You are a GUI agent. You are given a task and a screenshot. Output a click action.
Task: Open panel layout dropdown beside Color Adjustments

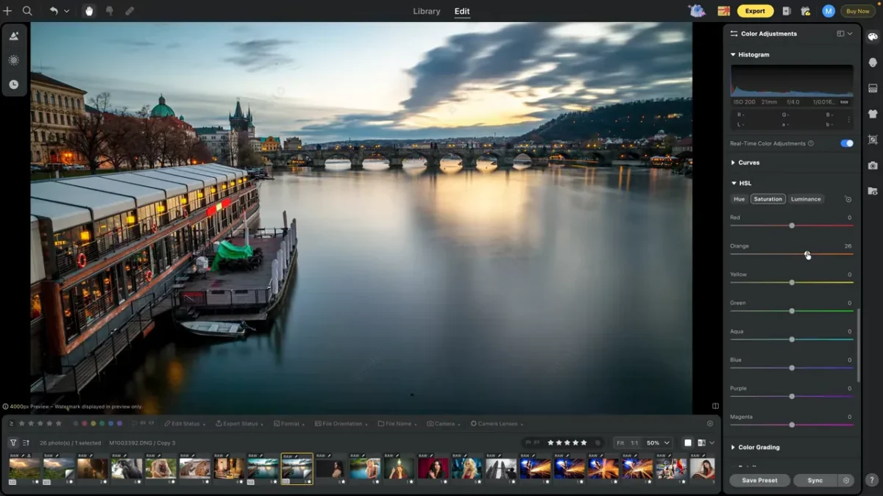pyautogui.click(x=845, y=34)
